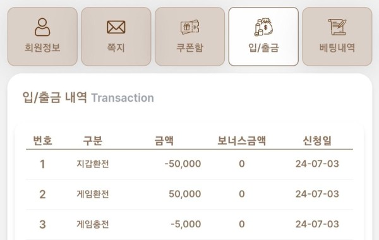The height and width of the screenshot is (240, 379).
Task: Click the 보너스금액 column header
Action: point(242,140)
